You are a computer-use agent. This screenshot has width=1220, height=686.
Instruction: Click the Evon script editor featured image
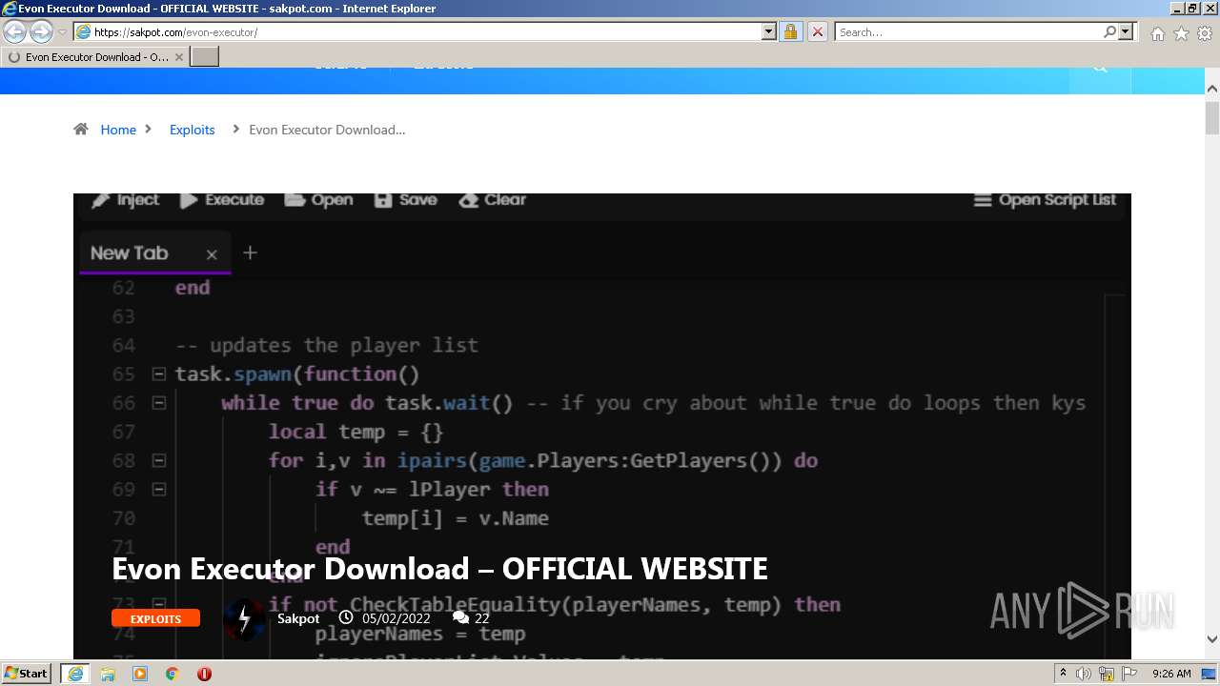[x=601, y=425]
